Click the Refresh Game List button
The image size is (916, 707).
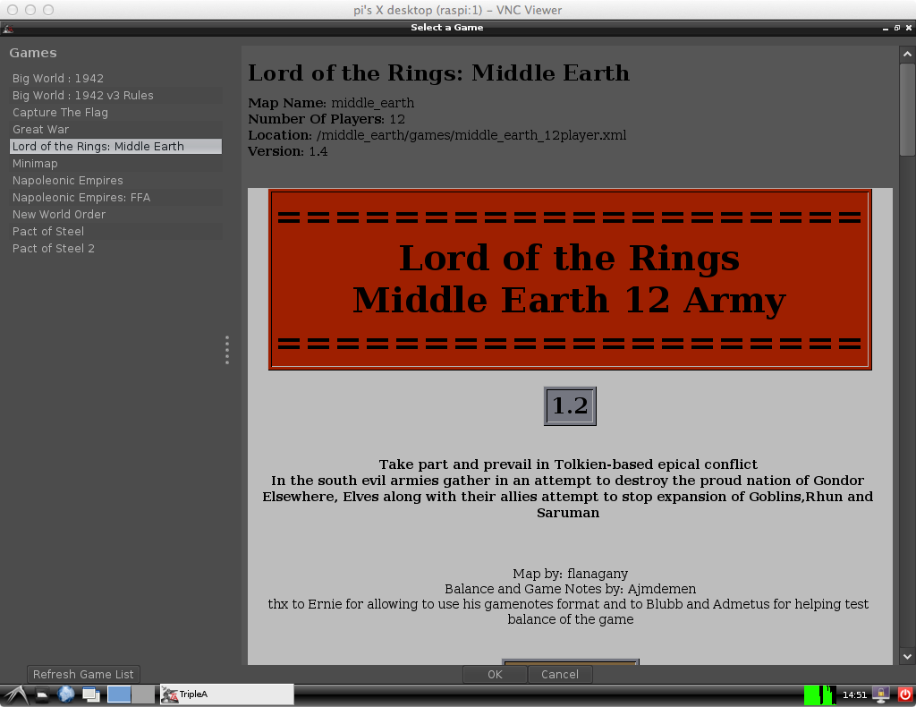tap(83, 674)
